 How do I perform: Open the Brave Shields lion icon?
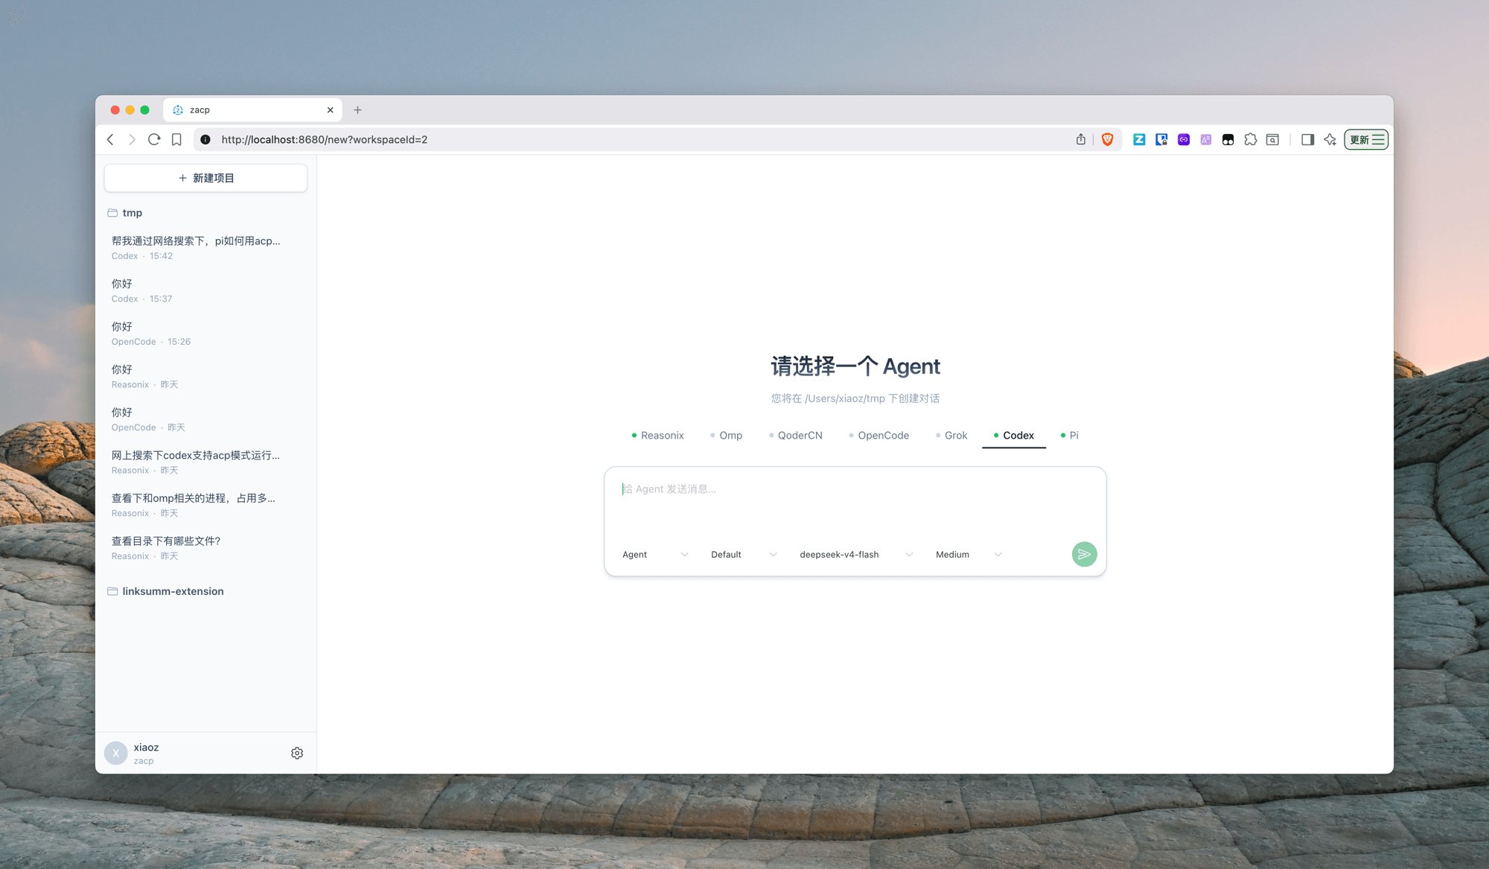pyautogui.click(x=1107, y=139)
